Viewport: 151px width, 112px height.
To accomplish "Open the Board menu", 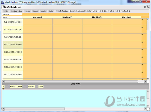I will tap(36, 11).
